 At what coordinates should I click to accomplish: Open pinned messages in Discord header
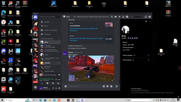click(x=119, y=17)
